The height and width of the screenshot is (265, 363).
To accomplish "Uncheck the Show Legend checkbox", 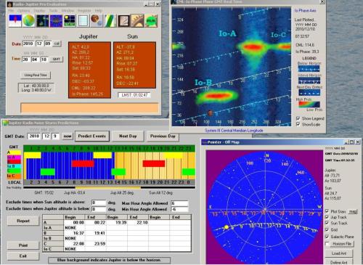I will [x=298, y=118].
